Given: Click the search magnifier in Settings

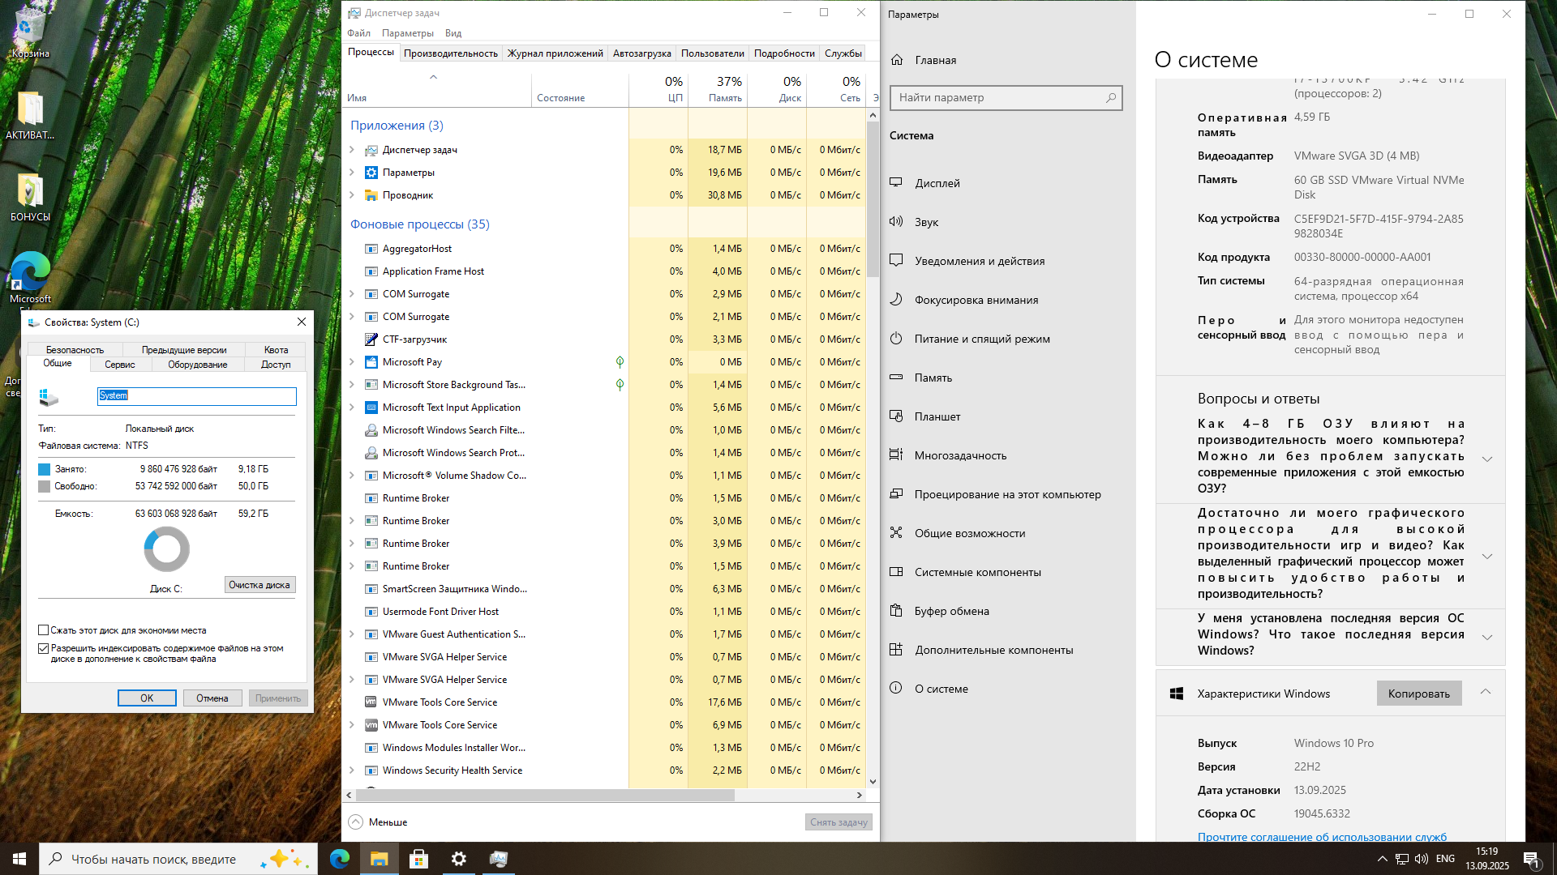Looking at the screenshot, I should coord(1110,97).
